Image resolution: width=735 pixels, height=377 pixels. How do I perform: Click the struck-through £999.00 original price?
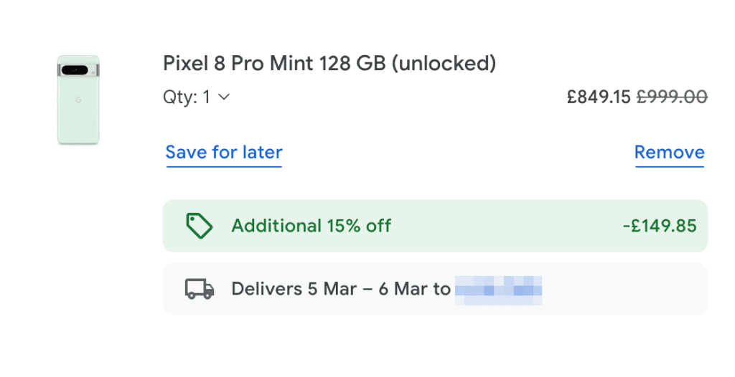pyautogui.click(x=672, y=97)
